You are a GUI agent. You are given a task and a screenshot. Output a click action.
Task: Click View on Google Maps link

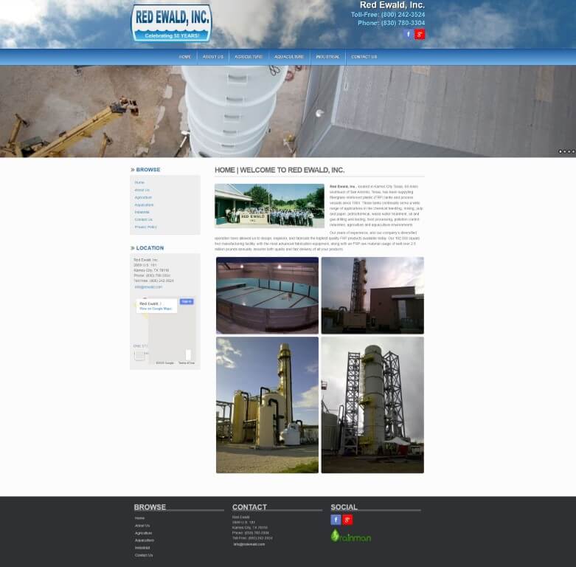pos(156,309)
